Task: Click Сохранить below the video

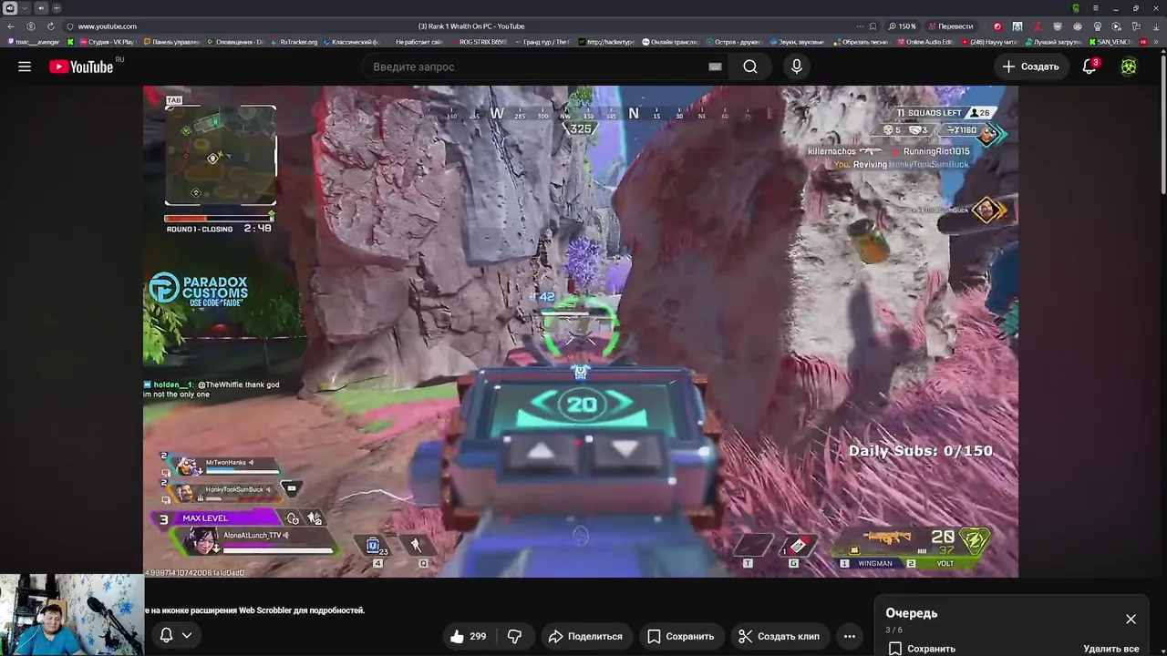Action: coord(680,636)
